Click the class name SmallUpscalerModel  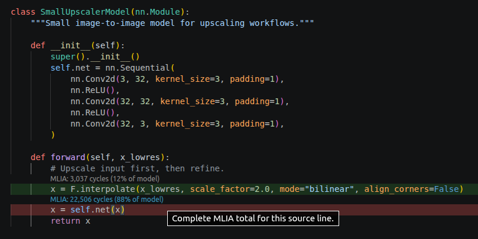[85, 12]
